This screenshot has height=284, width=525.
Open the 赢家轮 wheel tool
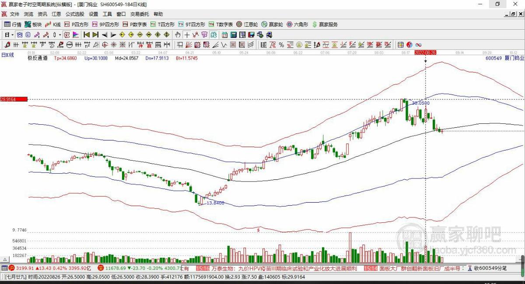coord(272,25)
